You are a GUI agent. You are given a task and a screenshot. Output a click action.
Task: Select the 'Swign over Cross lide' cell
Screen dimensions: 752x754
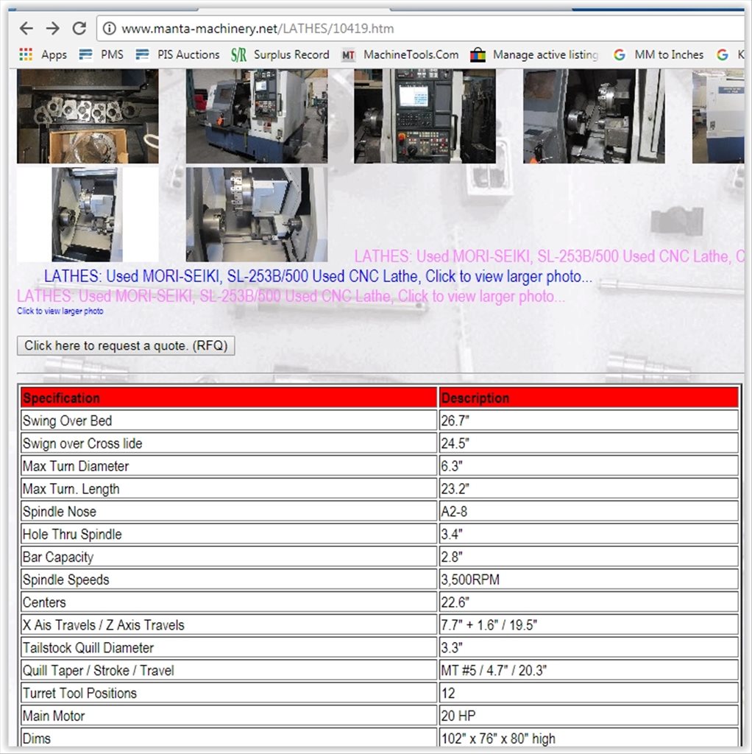(x=229, y=443)
